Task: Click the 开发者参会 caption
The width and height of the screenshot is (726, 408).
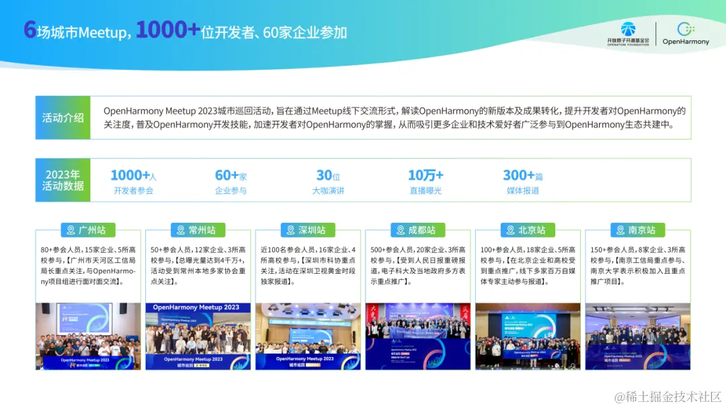Action: point(133,191)
